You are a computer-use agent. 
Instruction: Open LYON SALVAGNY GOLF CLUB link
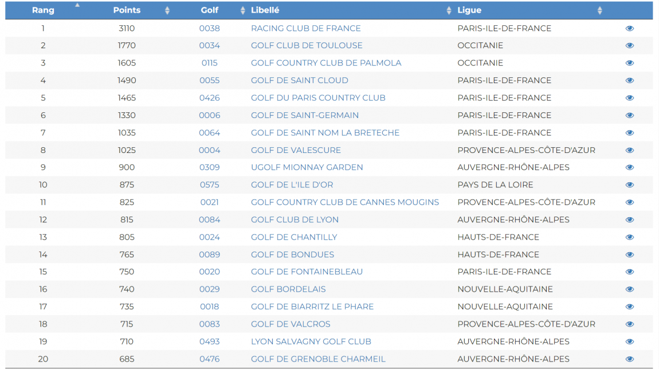(311, 341)
